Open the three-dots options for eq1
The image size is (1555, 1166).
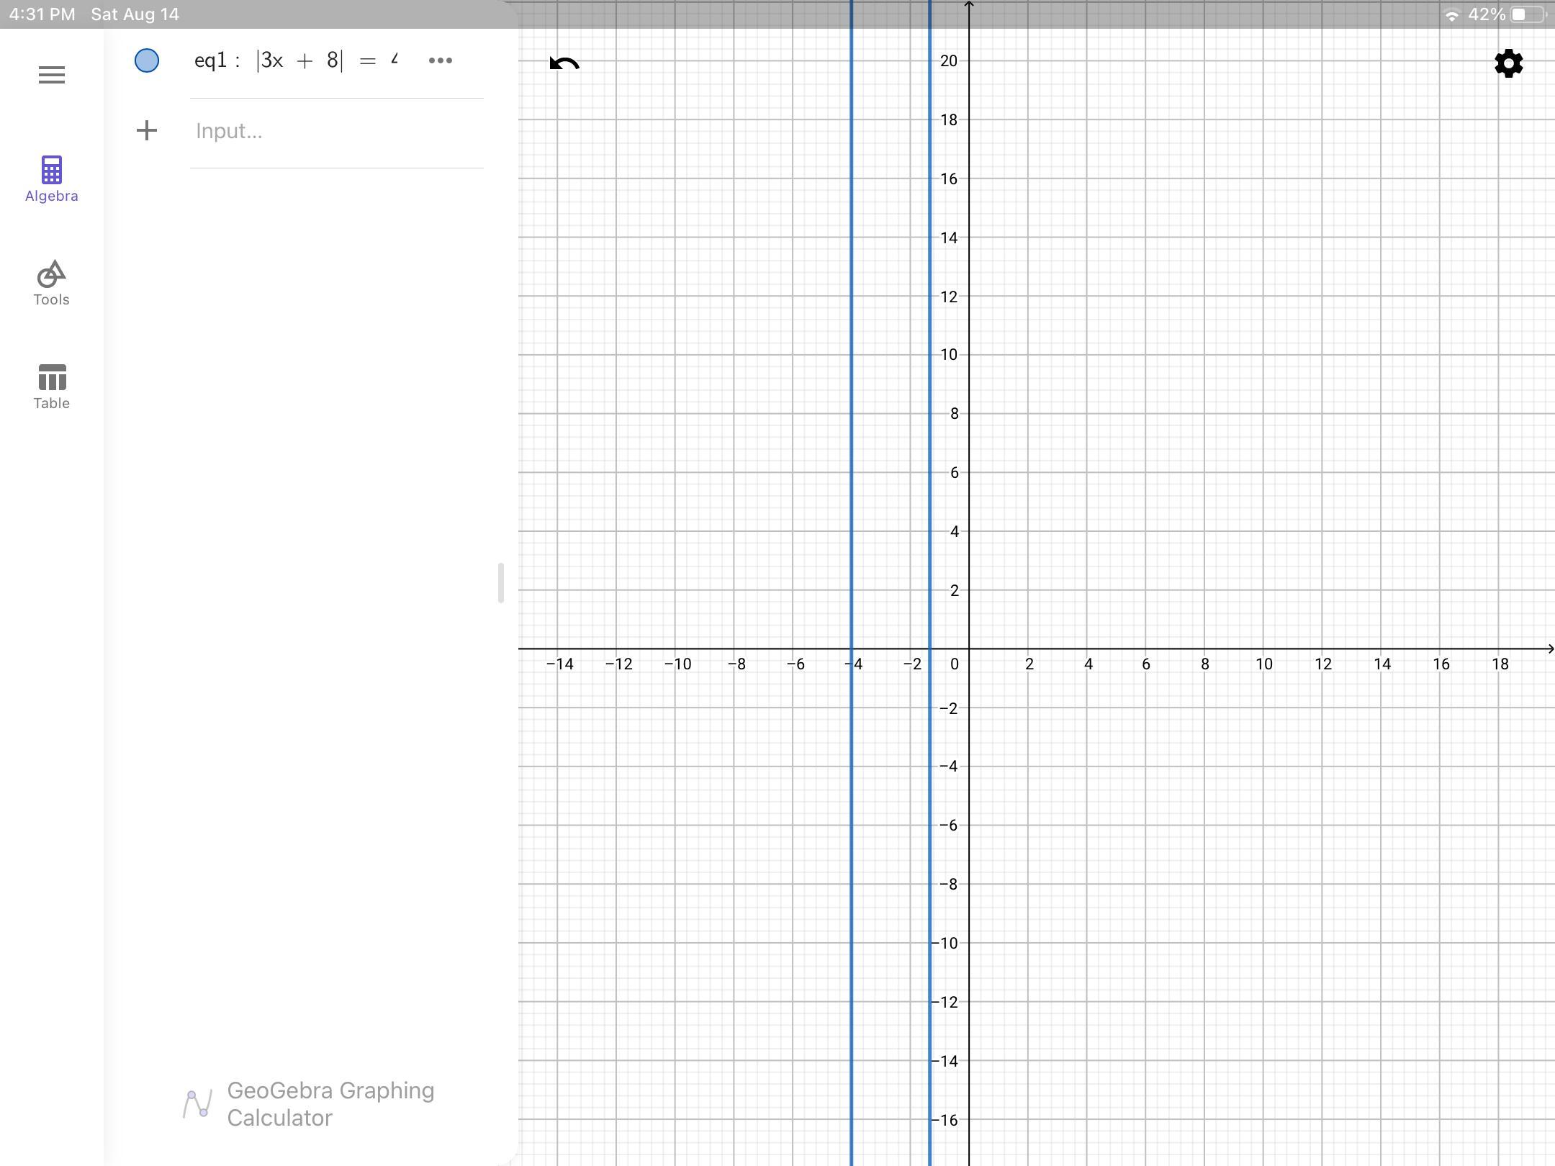[440, 60]
